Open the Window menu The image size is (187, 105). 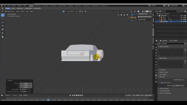pyautogui.click(x=19, y=6)
